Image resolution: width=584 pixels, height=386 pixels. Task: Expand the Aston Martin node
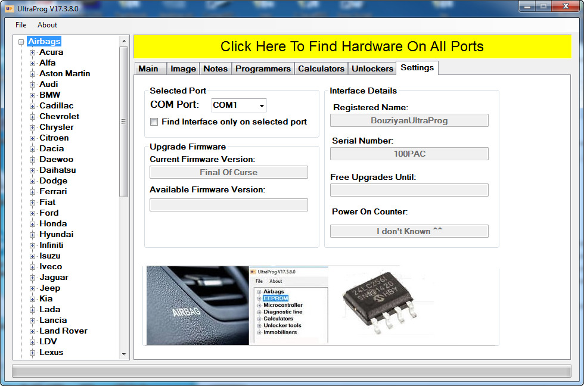[32, 74]
